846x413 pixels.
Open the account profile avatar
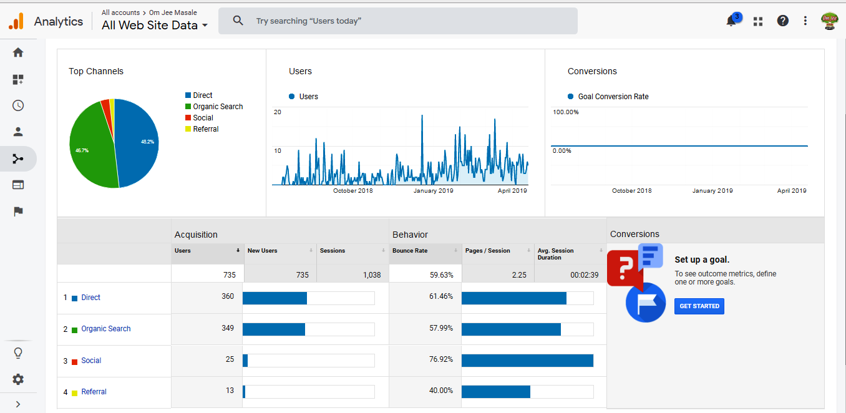(x=829, y=21)
